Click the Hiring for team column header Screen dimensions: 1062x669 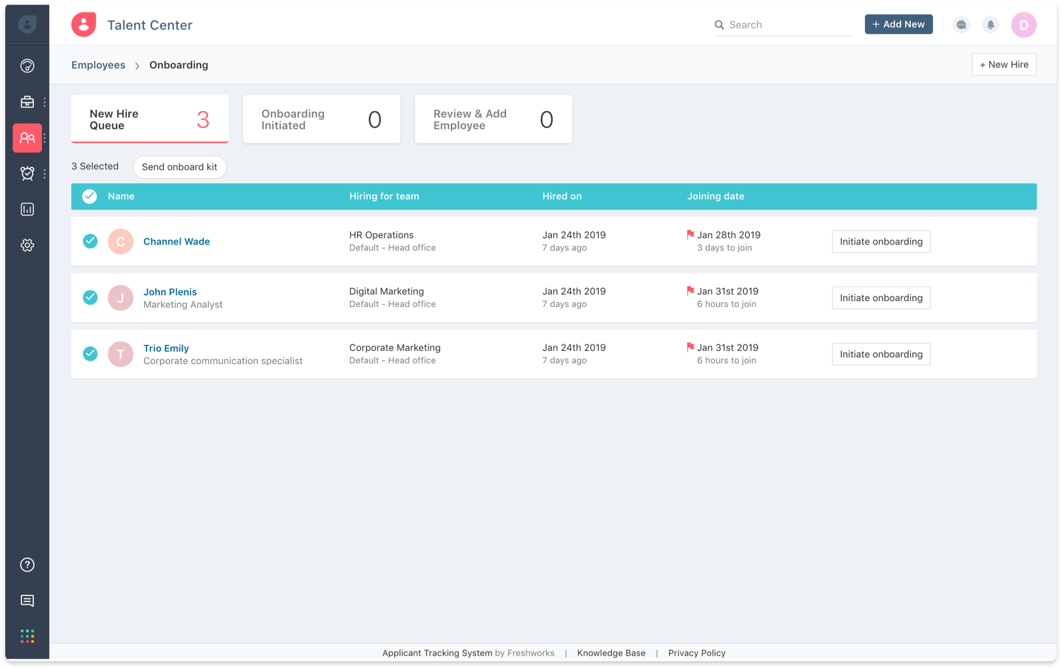tap(384, 196)
